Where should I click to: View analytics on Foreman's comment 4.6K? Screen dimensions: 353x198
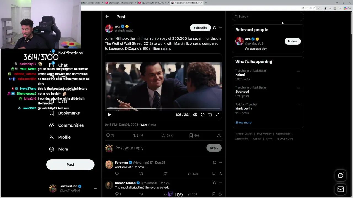(x=193, y=174)
